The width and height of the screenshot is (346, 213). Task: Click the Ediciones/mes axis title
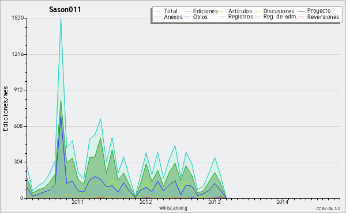point(5,109)
